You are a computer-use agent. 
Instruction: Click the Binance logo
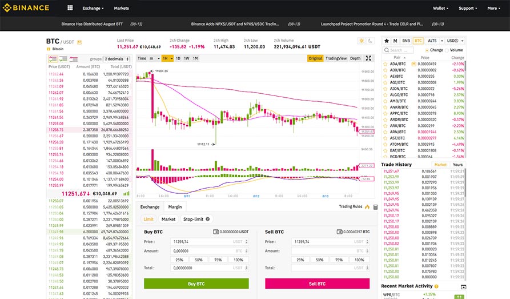pyautogui.click(x=26, y=8)
